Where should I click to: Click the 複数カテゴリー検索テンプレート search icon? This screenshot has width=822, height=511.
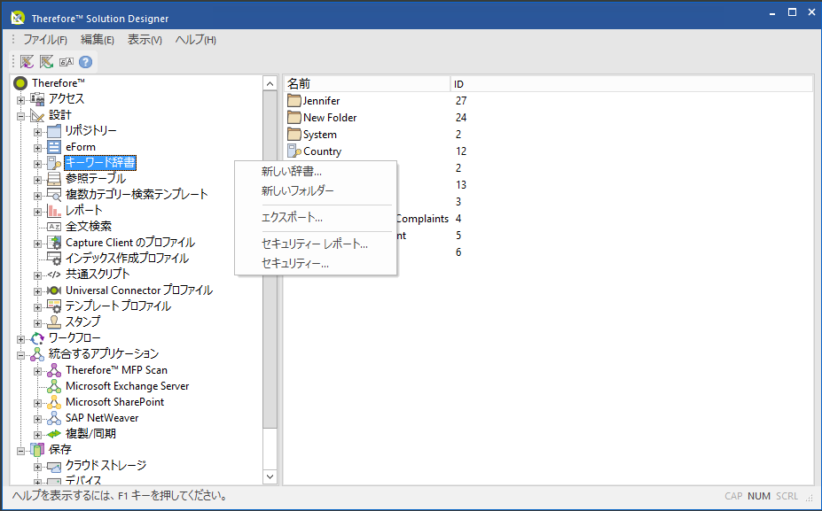coord(54,194)
